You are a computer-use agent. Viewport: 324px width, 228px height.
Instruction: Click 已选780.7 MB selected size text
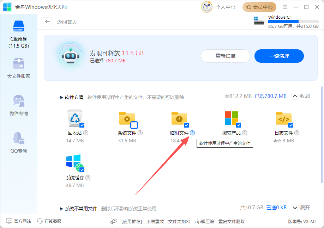click(270, 96)
